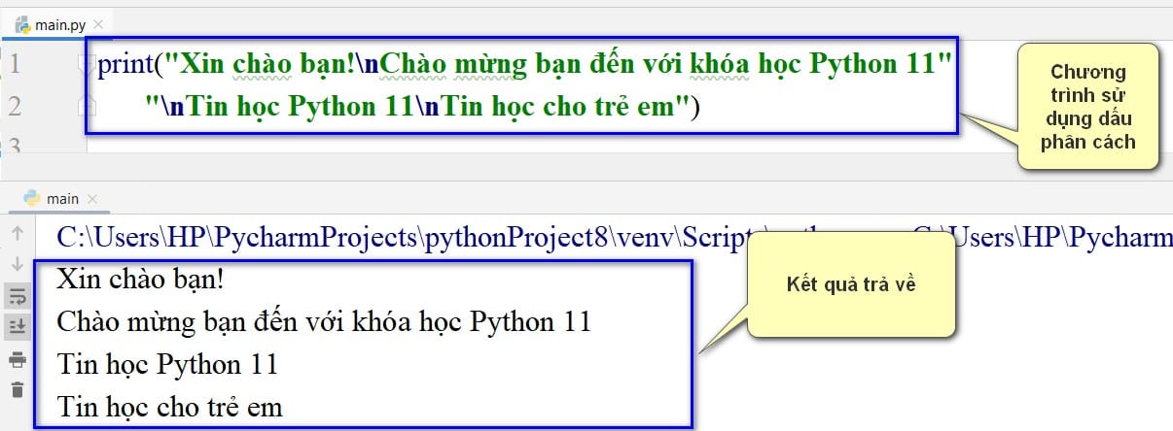Click console output "Tin học cho trẻ em"
1173x431 pixels.
point(169,406)
